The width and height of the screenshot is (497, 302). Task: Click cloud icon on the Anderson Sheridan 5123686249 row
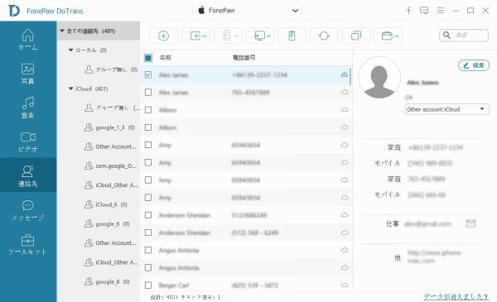tap(345, 215)
